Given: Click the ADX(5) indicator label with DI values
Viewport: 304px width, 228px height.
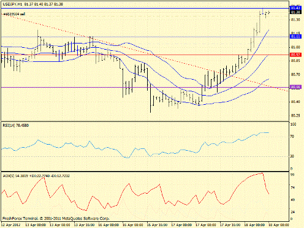Looking at the screenshot, I should [36, 176].
